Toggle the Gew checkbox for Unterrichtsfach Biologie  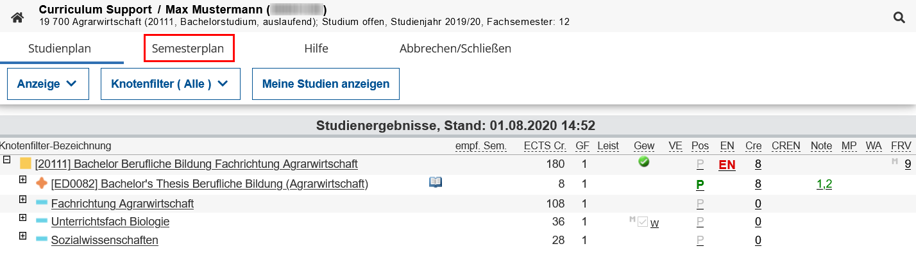click(x=643, y=222)
